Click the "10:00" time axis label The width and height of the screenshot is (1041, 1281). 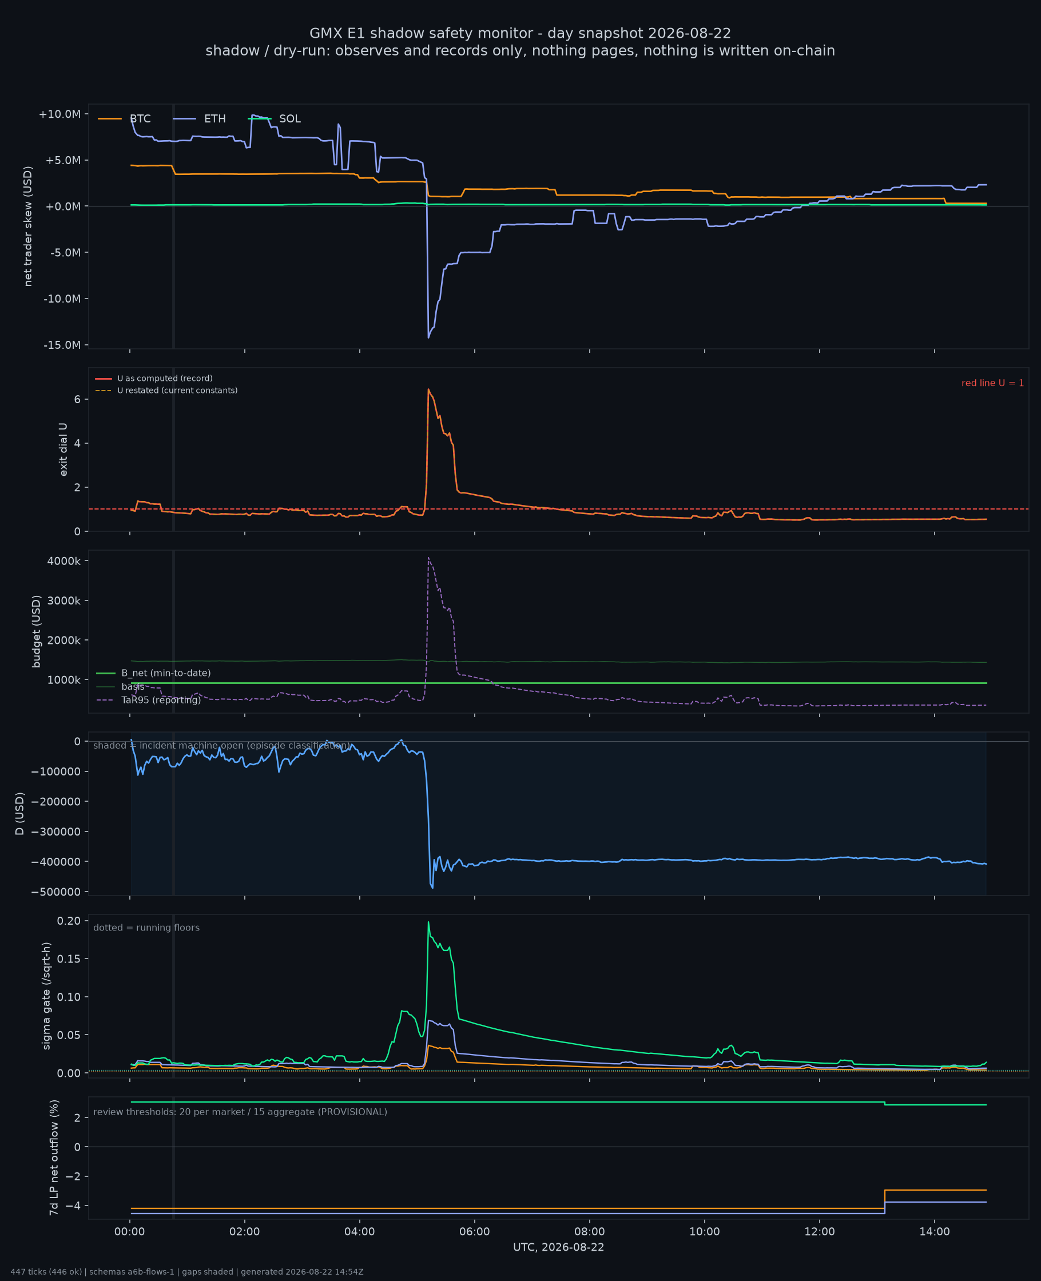tap(705, 1232)
